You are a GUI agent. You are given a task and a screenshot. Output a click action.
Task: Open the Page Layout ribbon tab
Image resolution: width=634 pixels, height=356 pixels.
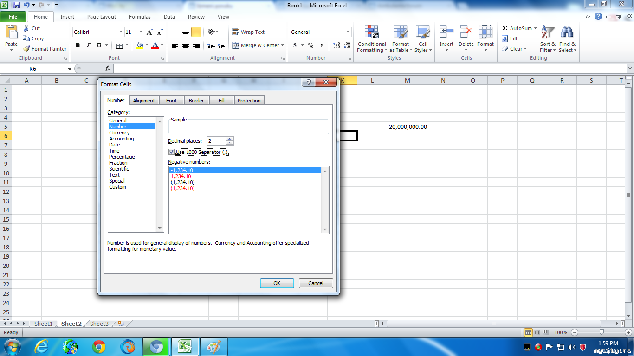click(102, 17)
